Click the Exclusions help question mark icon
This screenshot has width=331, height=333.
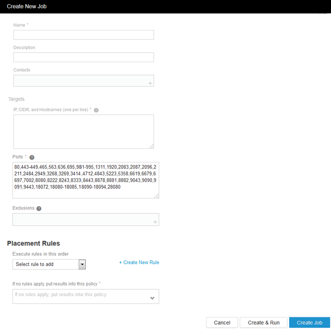click(39, 209)
